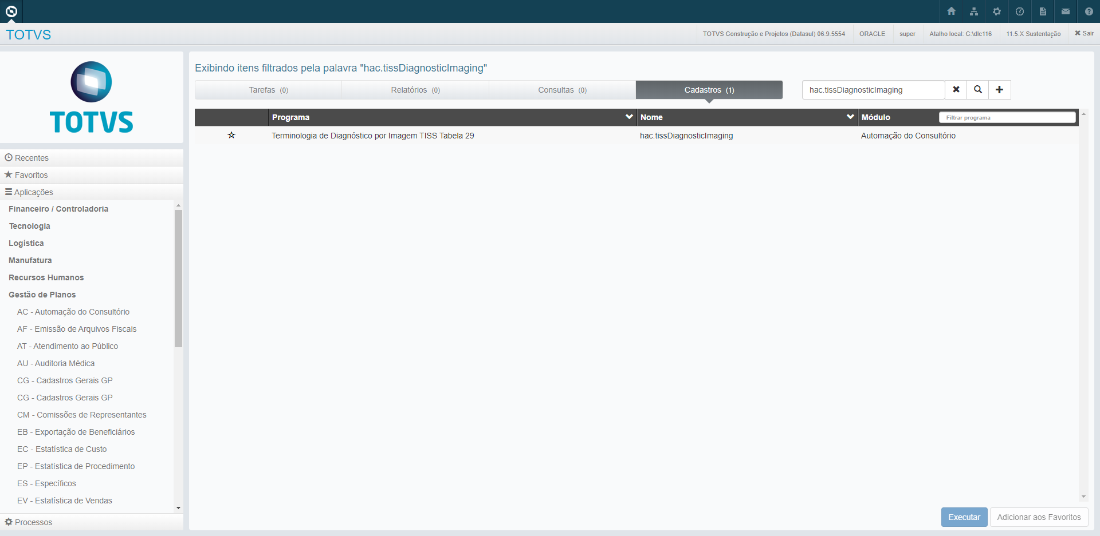Open EC - Estatística de Custo

[62, 449]
